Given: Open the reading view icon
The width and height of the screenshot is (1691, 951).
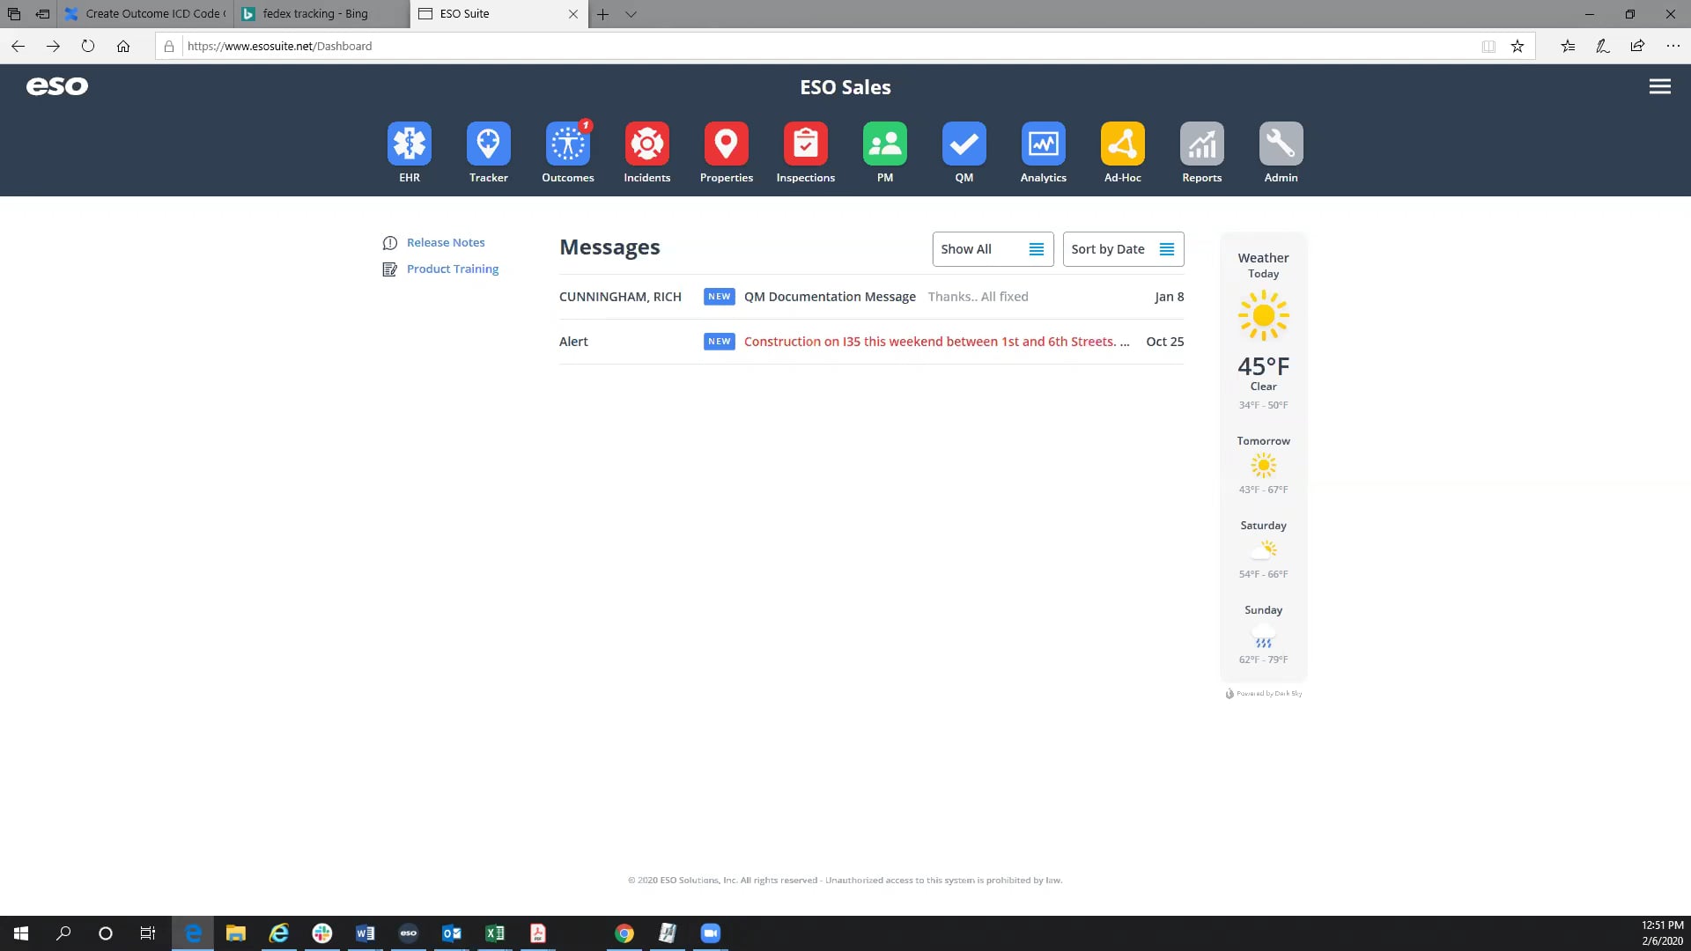Looking at the screenshot, I should tap(1488, 46).
